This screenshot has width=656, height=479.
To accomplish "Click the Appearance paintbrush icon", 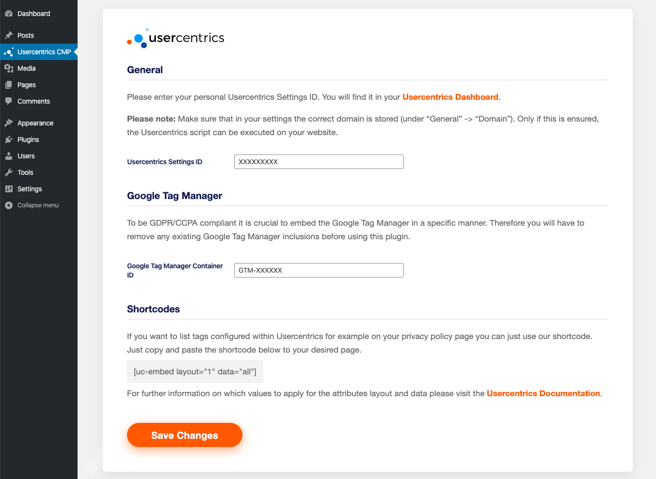I will [x=9, y=123].
